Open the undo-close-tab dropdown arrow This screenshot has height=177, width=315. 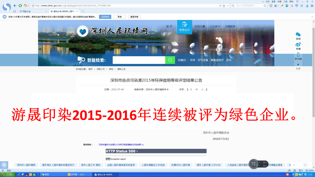click(x=28, y=6)
